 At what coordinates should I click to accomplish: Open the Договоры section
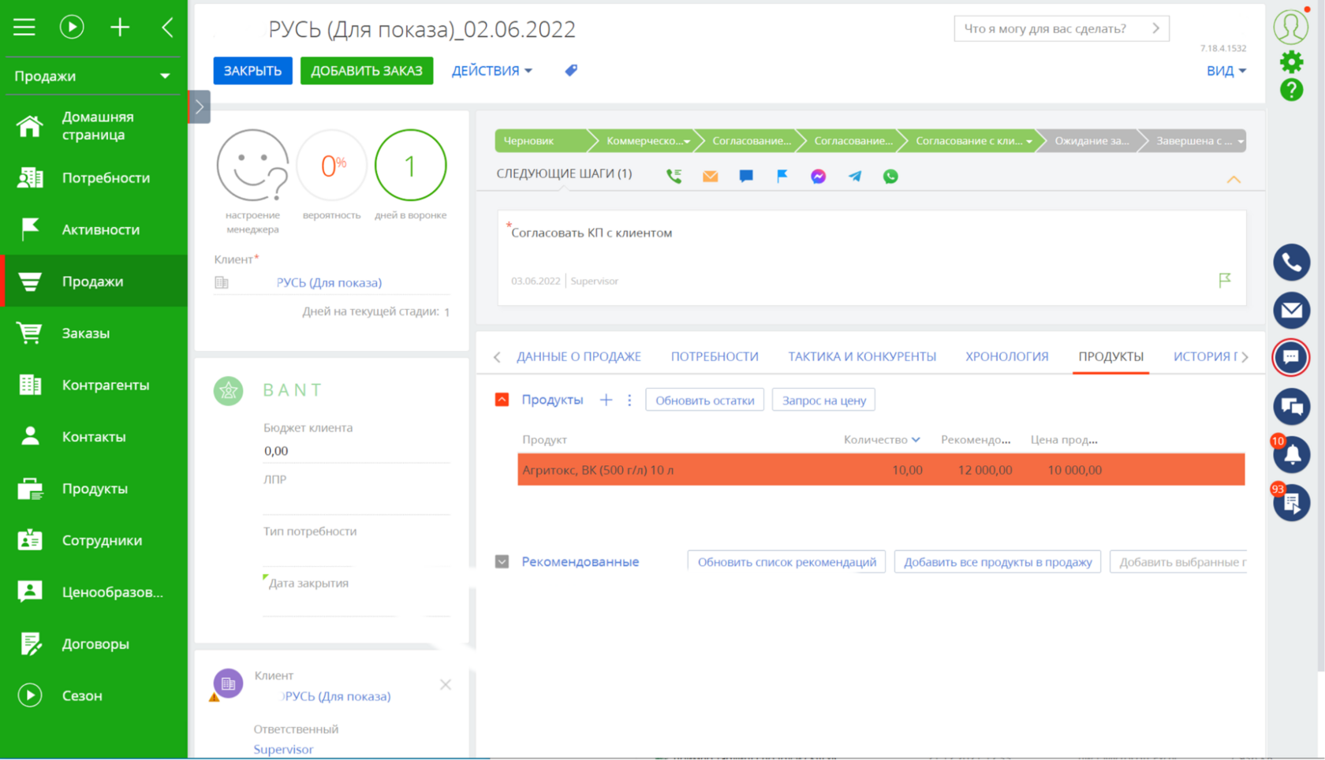coord(94,644)
